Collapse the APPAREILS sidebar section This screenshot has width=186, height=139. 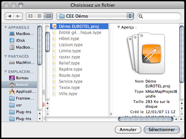click(6, 27)
